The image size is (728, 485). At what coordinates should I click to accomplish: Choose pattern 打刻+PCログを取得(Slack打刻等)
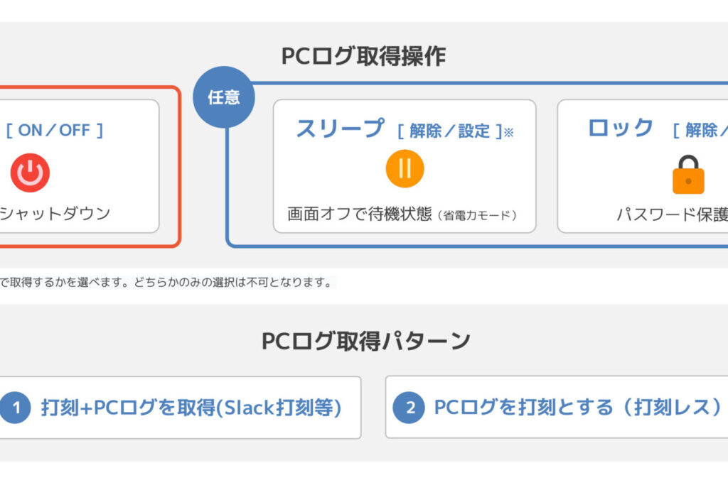191,408
